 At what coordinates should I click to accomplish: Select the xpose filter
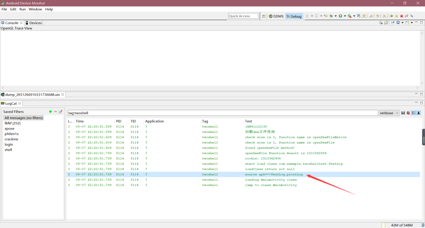(x=9, y=128)
